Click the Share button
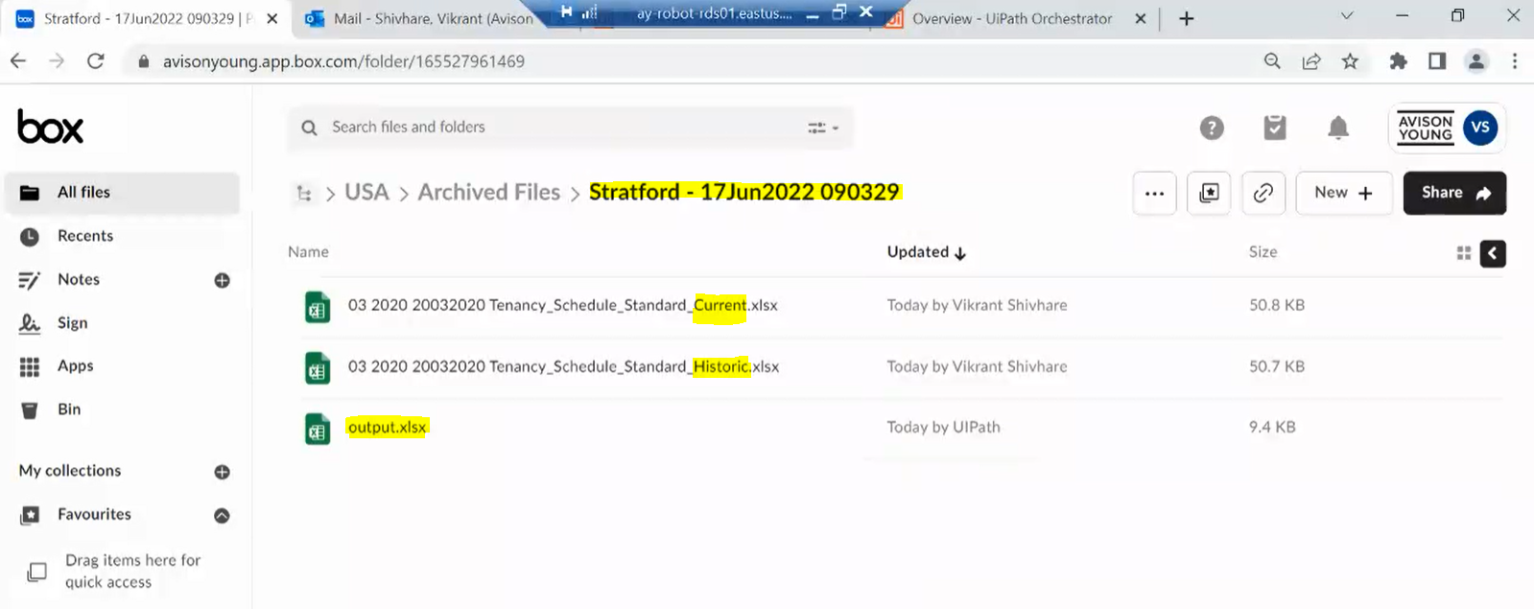The image size is (1534, 609). pos(1454,193)
